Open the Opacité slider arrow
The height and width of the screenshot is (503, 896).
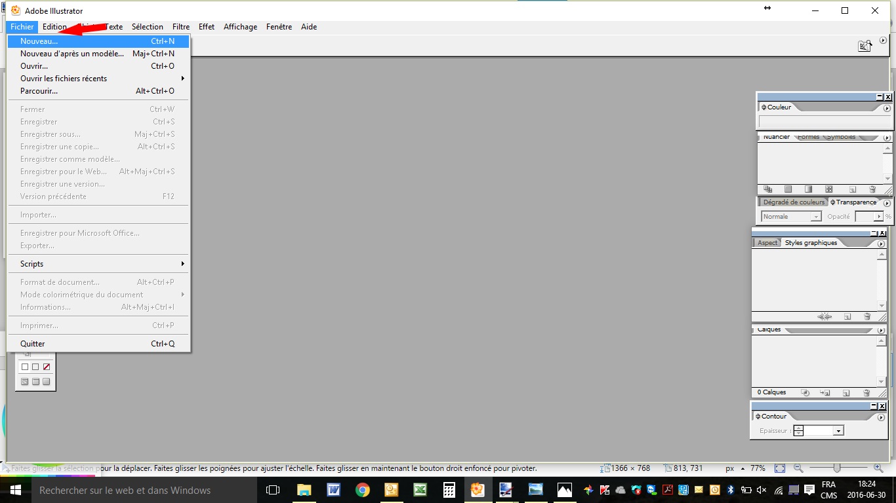click(879, 217)
